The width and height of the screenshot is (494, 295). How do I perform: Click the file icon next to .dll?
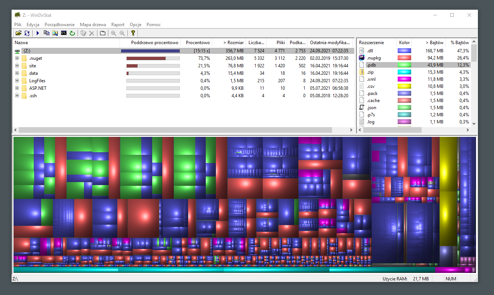pos(362,50)
